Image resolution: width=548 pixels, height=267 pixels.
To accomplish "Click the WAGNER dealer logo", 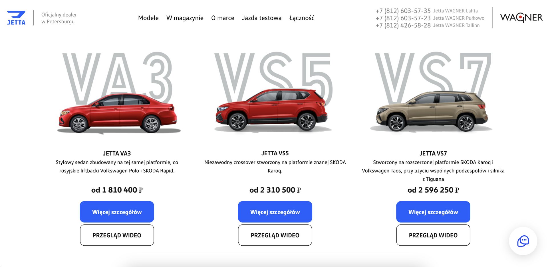I will (521, 18).
